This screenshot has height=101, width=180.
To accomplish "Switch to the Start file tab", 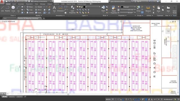I will [5, 18].
